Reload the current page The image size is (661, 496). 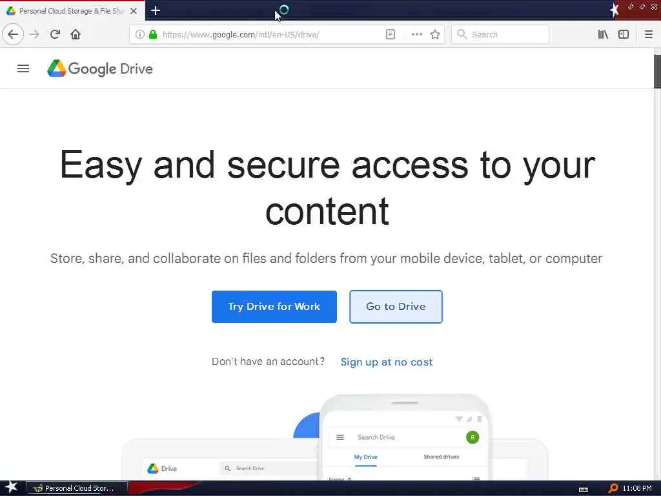click(x=55, y=34)
